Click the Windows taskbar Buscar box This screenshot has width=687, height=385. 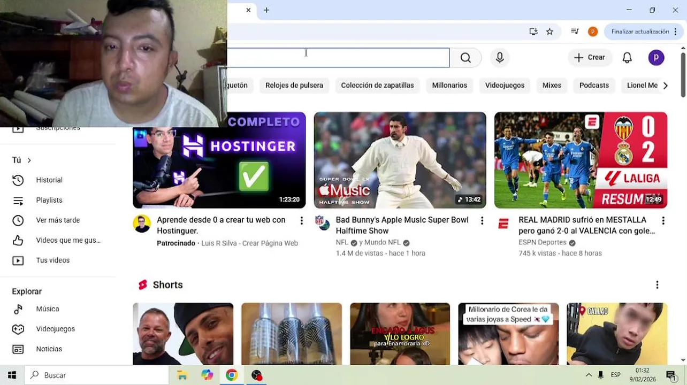click(x=96, y=375)
